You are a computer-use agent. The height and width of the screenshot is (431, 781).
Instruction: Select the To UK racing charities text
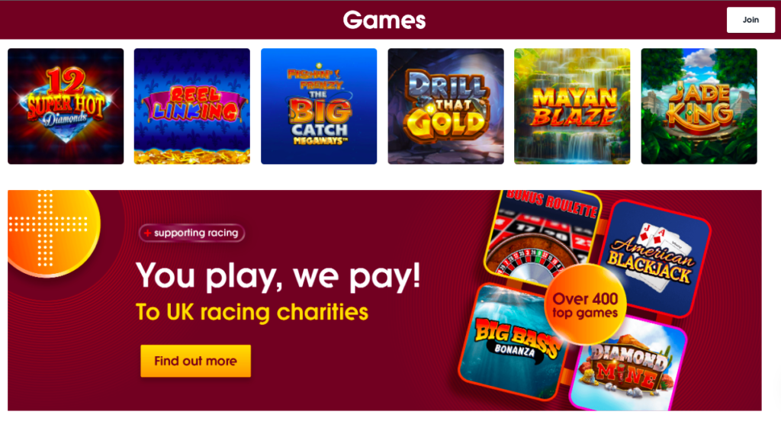tap(252, 313)
